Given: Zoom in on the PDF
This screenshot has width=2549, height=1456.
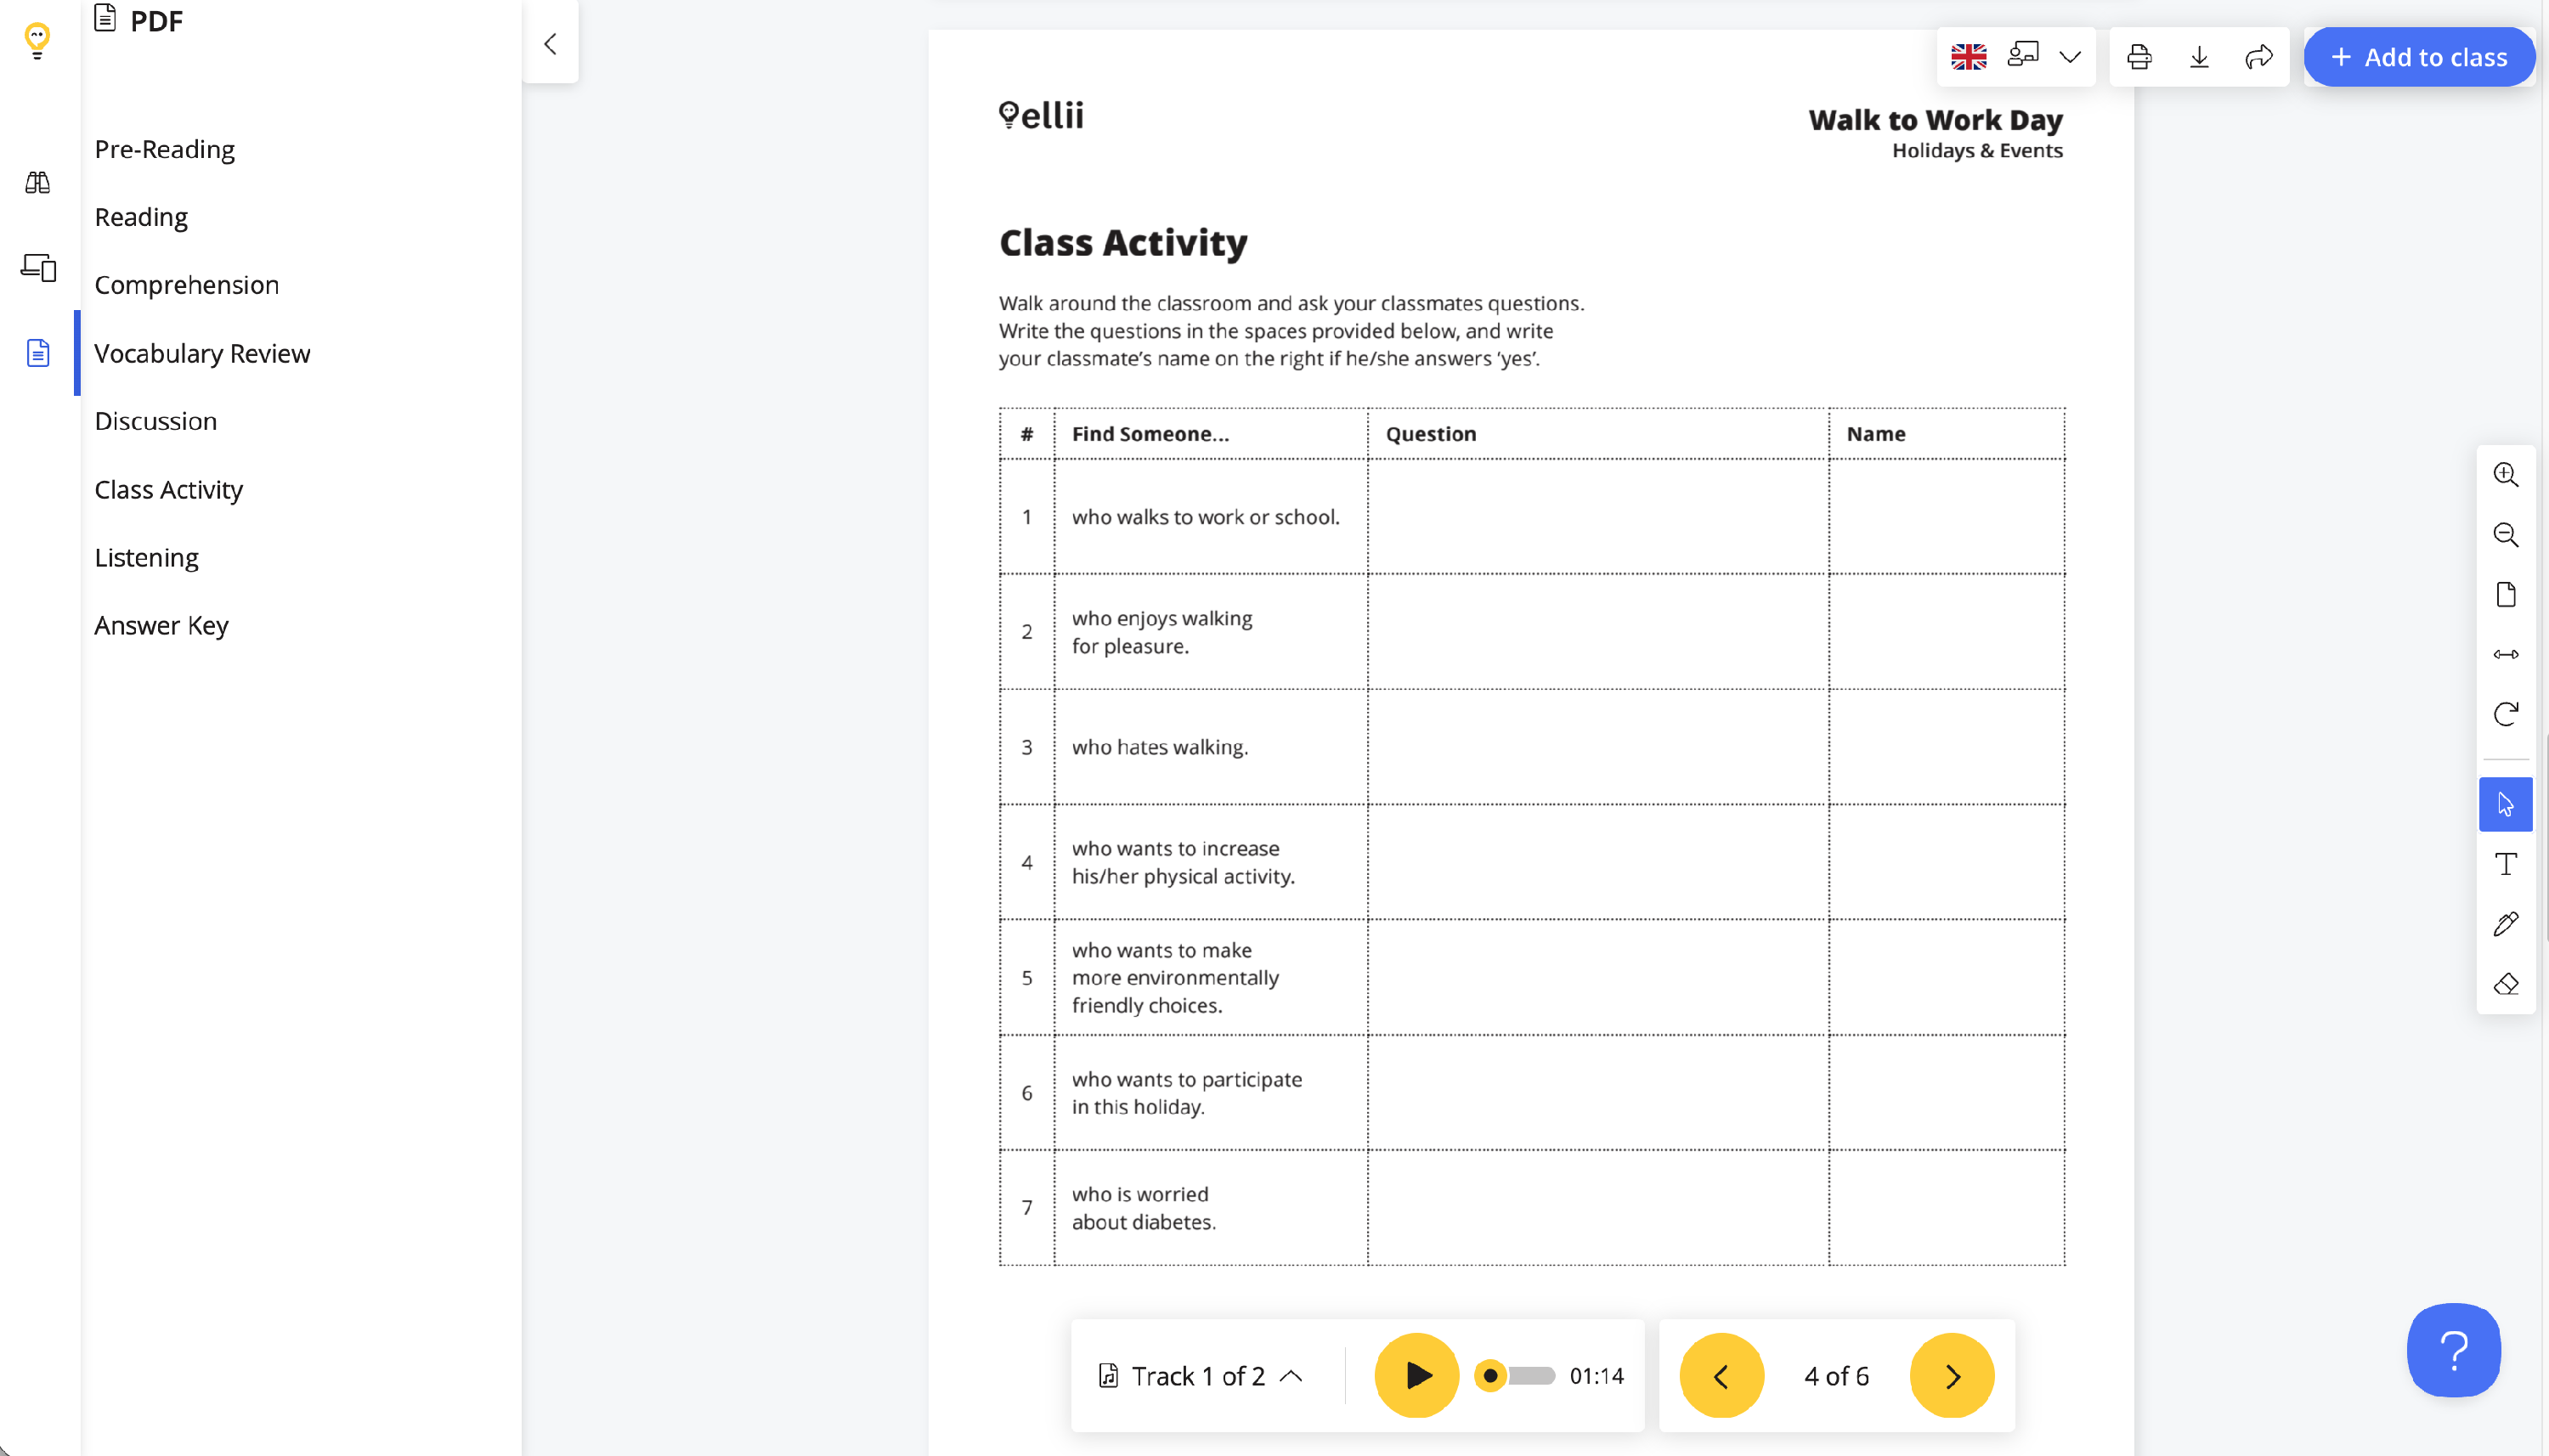Looking at the screenshot, I should (2505, 475).
